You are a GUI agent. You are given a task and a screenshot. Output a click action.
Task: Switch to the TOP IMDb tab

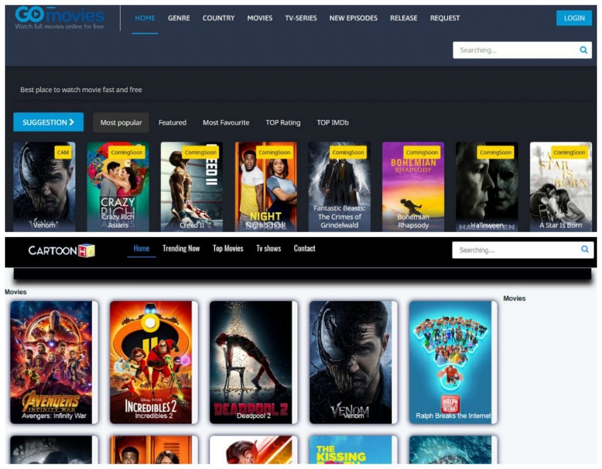tap(332, 123)
